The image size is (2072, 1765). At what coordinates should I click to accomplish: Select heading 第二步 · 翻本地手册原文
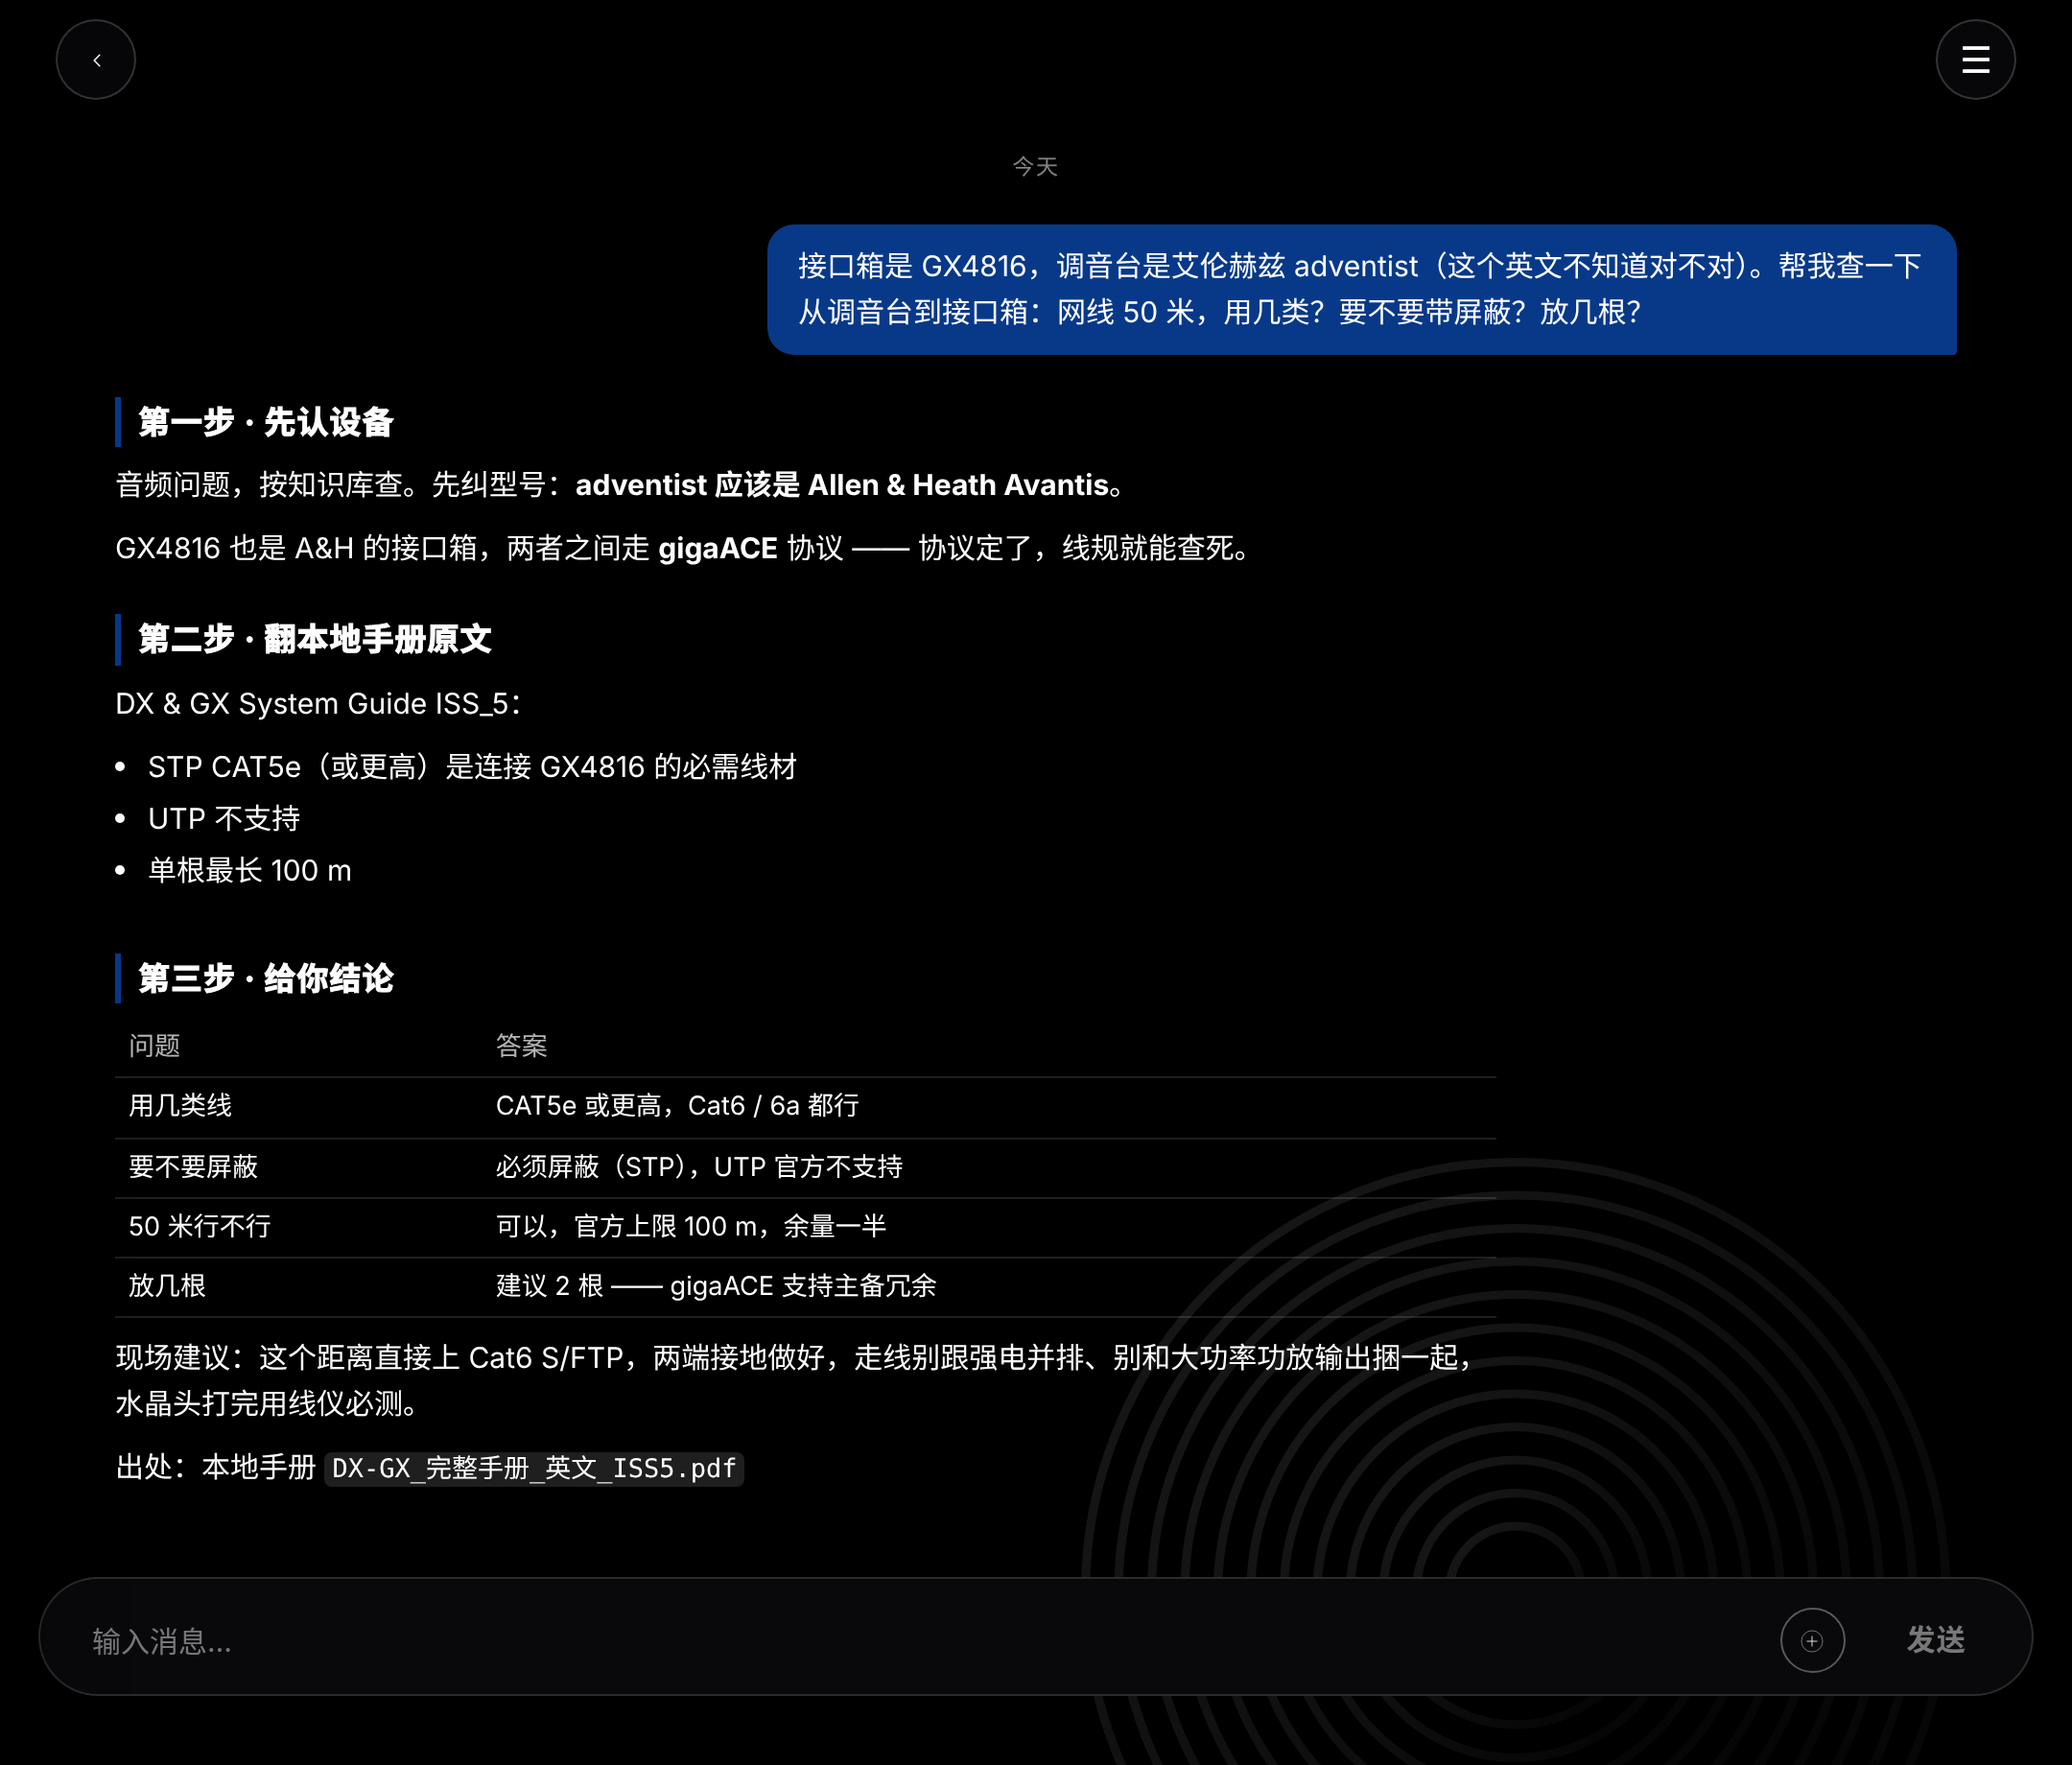(315, 639)
